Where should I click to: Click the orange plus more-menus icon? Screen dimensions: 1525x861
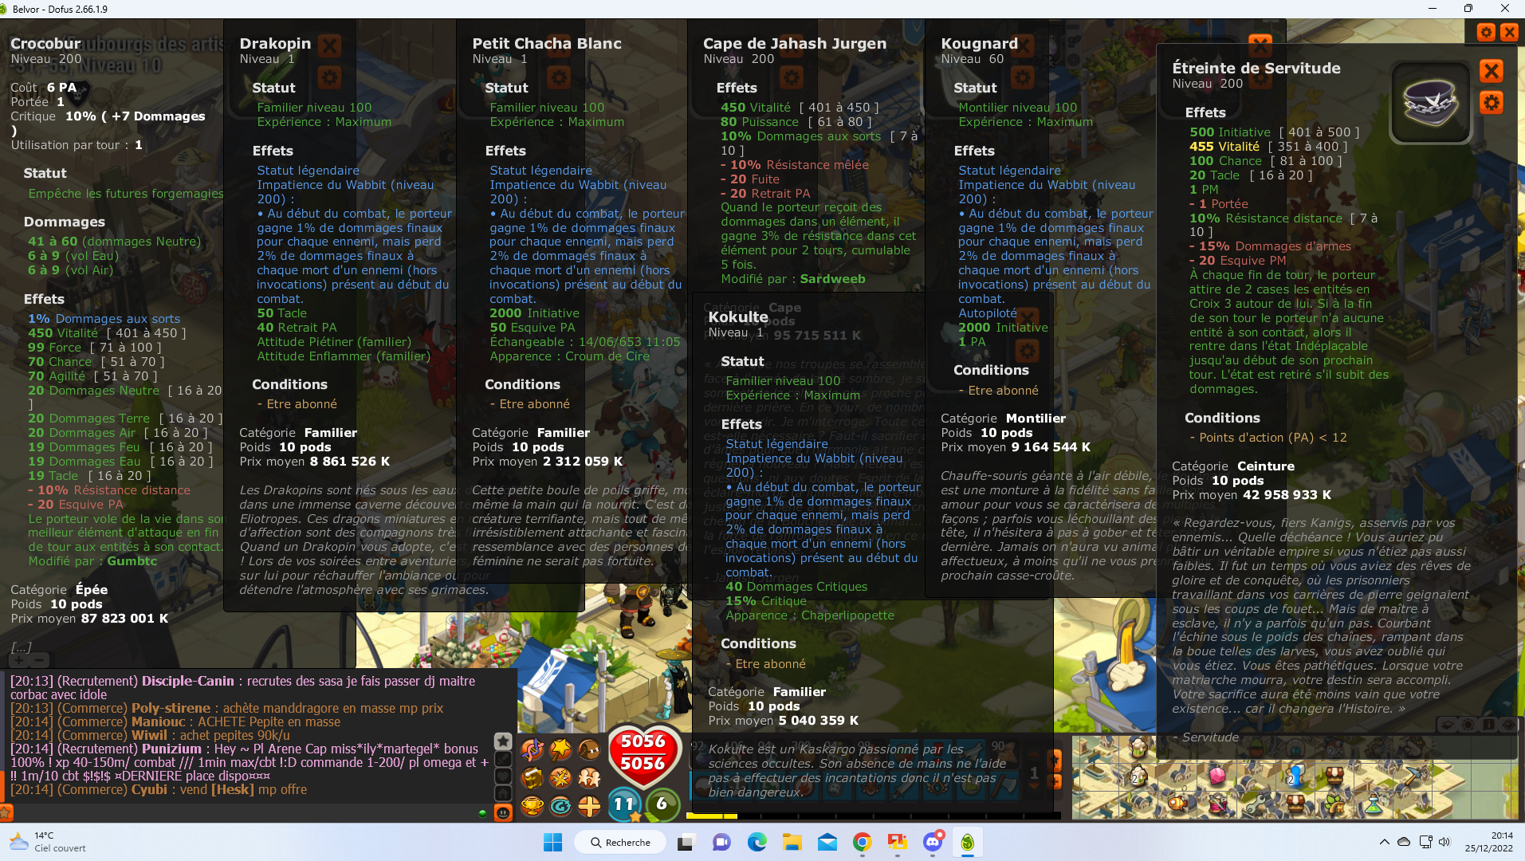click(589, 806)
